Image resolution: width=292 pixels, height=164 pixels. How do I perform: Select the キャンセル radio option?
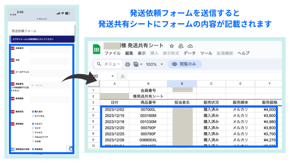33,116
